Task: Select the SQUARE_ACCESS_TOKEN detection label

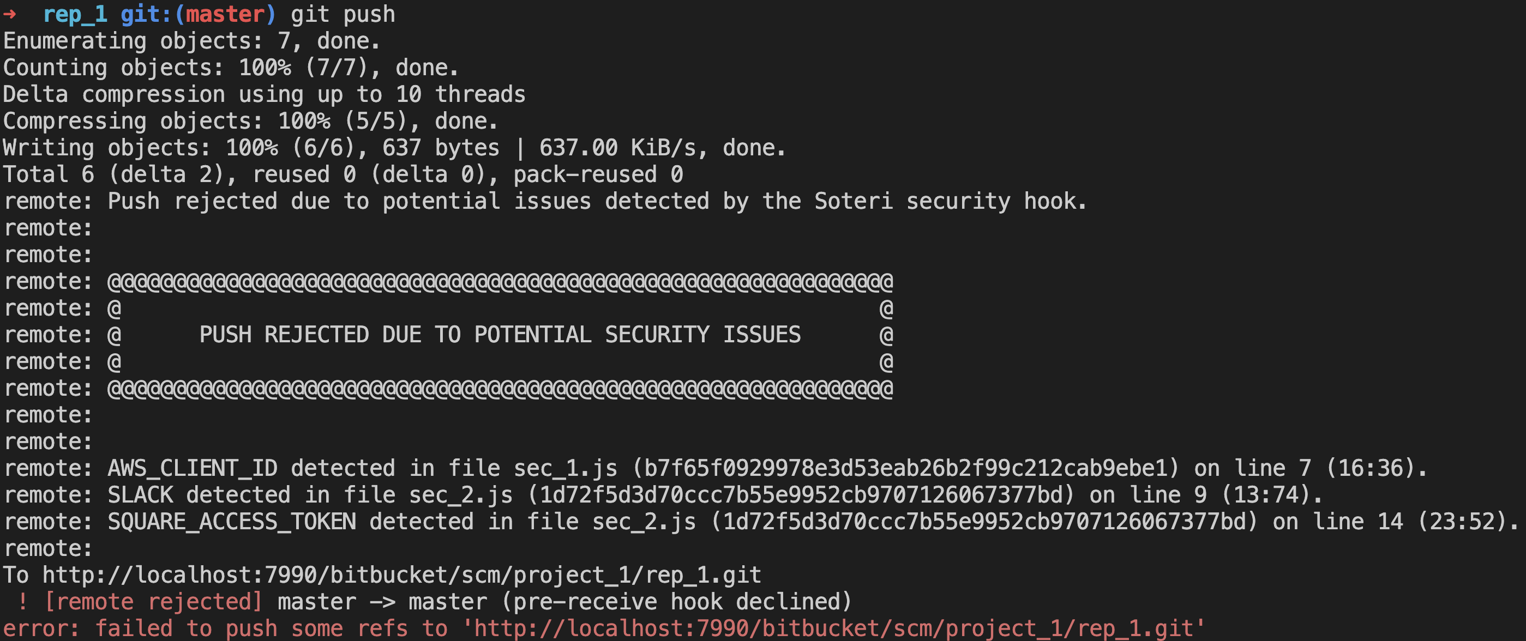Action: (x=232, y=522)
